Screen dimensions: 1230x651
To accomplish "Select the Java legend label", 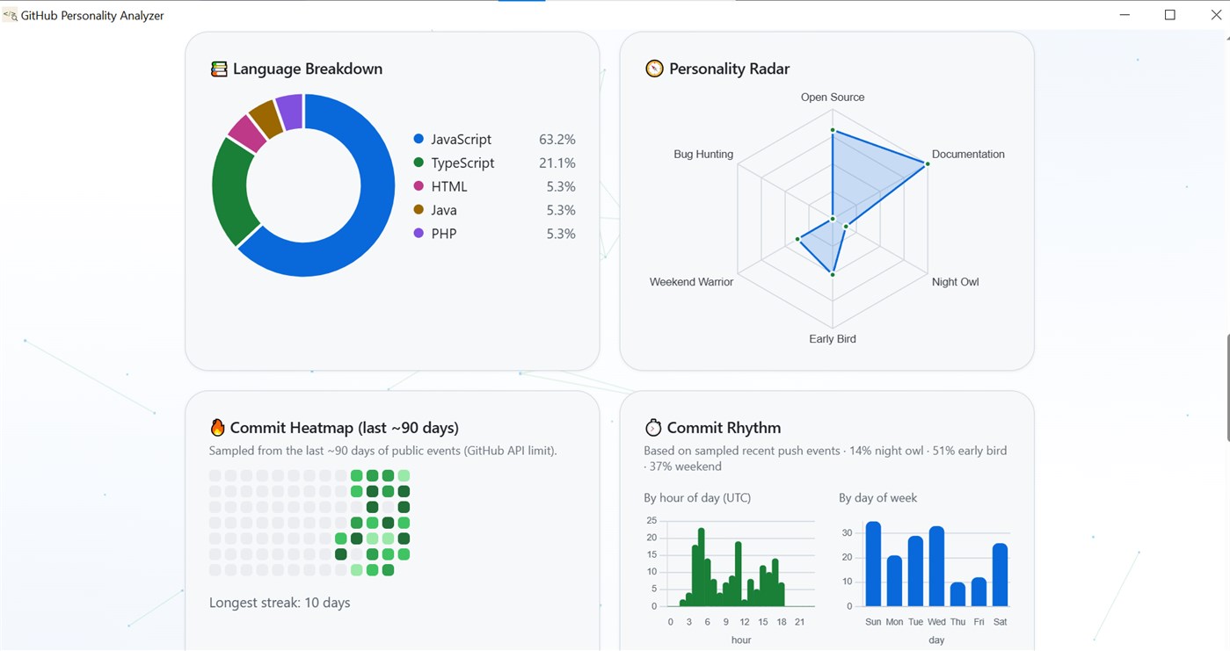I will [444, 211].
